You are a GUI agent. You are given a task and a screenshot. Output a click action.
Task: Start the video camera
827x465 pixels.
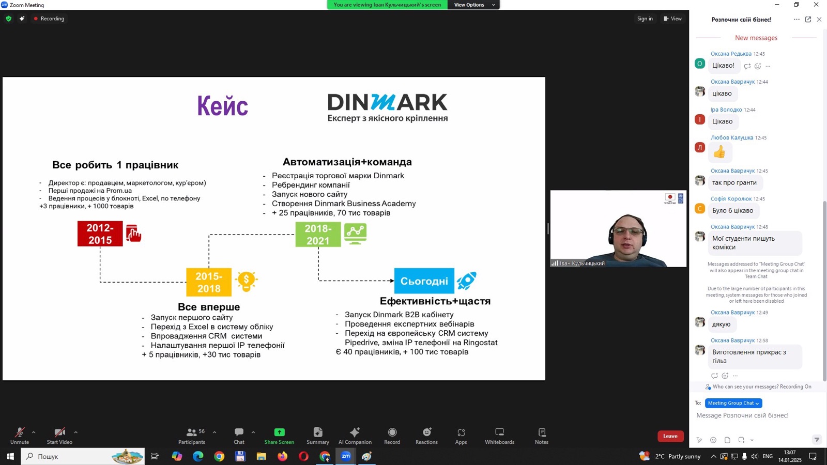click(59, 436)
